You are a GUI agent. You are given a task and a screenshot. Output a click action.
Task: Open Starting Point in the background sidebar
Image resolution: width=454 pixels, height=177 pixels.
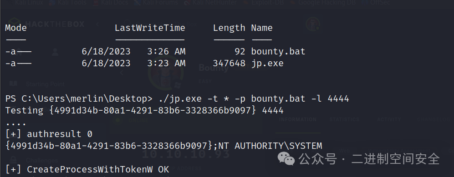pyautogui.click(x=45, y=84)
